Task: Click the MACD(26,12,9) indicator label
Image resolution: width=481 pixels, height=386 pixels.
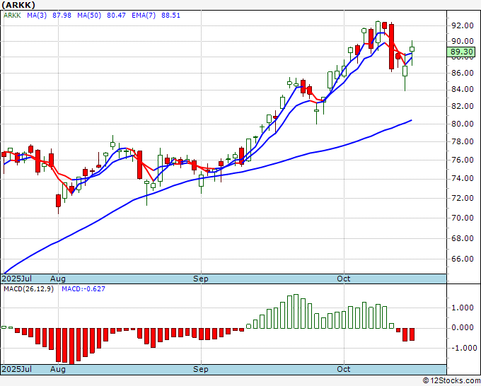Action: pos(28,289)
